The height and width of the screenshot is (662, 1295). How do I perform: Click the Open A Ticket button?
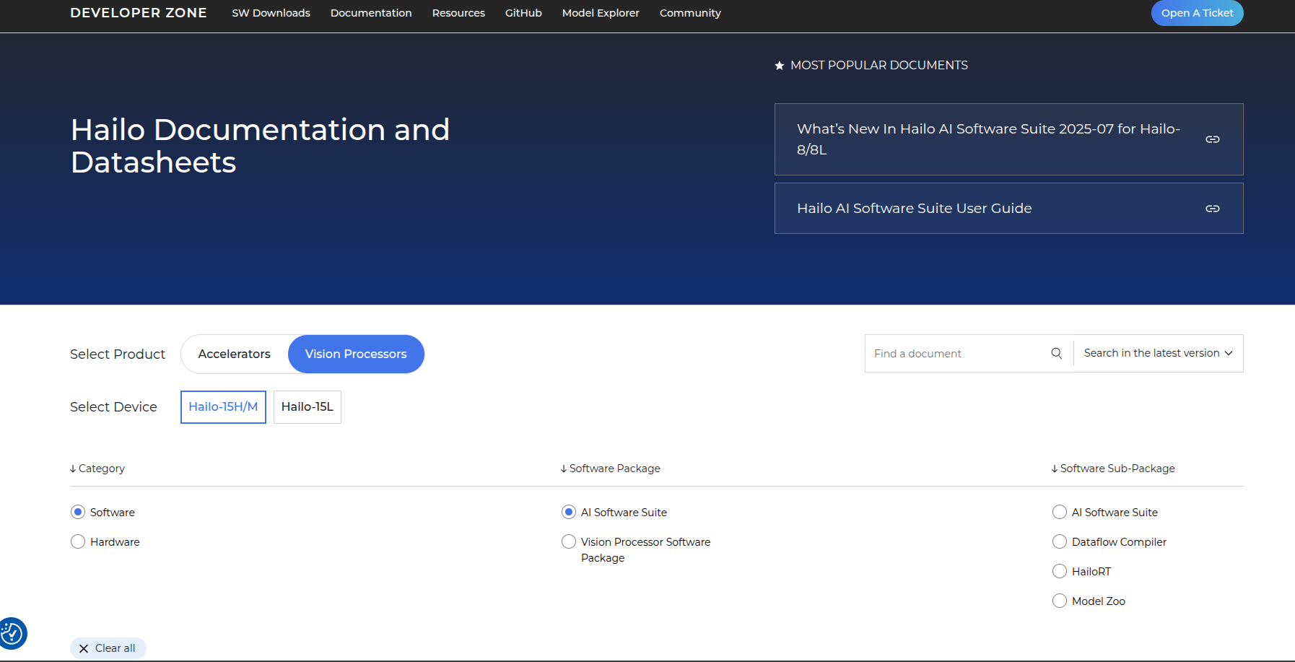1197,13
